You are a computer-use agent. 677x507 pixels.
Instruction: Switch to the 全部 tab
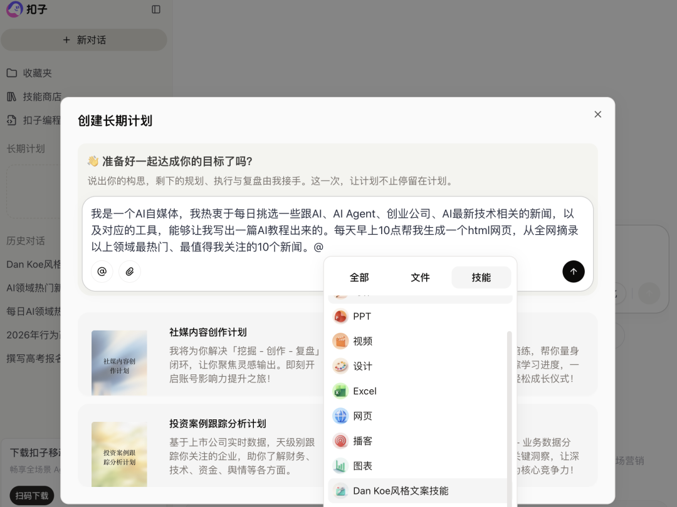point(359,277)
